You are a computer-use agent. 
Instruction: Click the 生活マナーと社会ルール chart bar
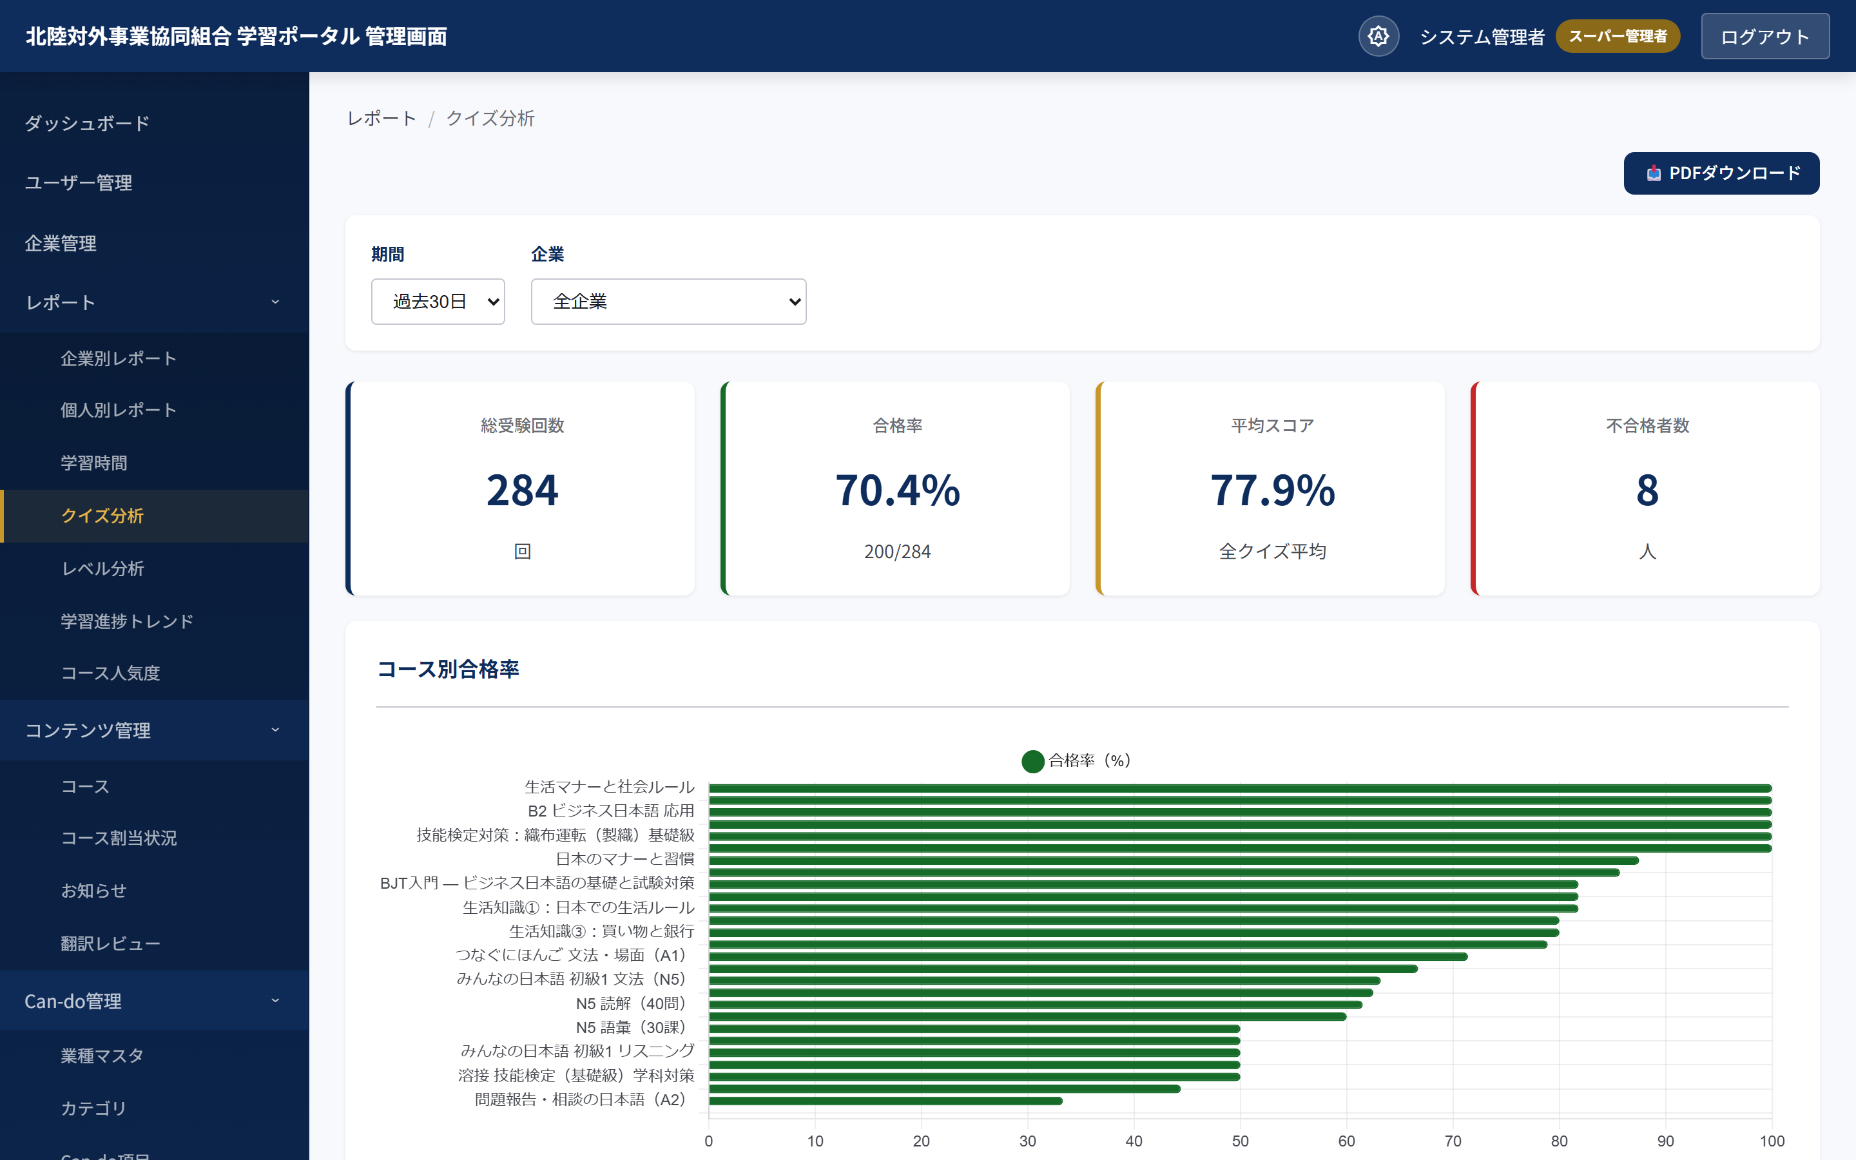click(x=1240, y=788)
